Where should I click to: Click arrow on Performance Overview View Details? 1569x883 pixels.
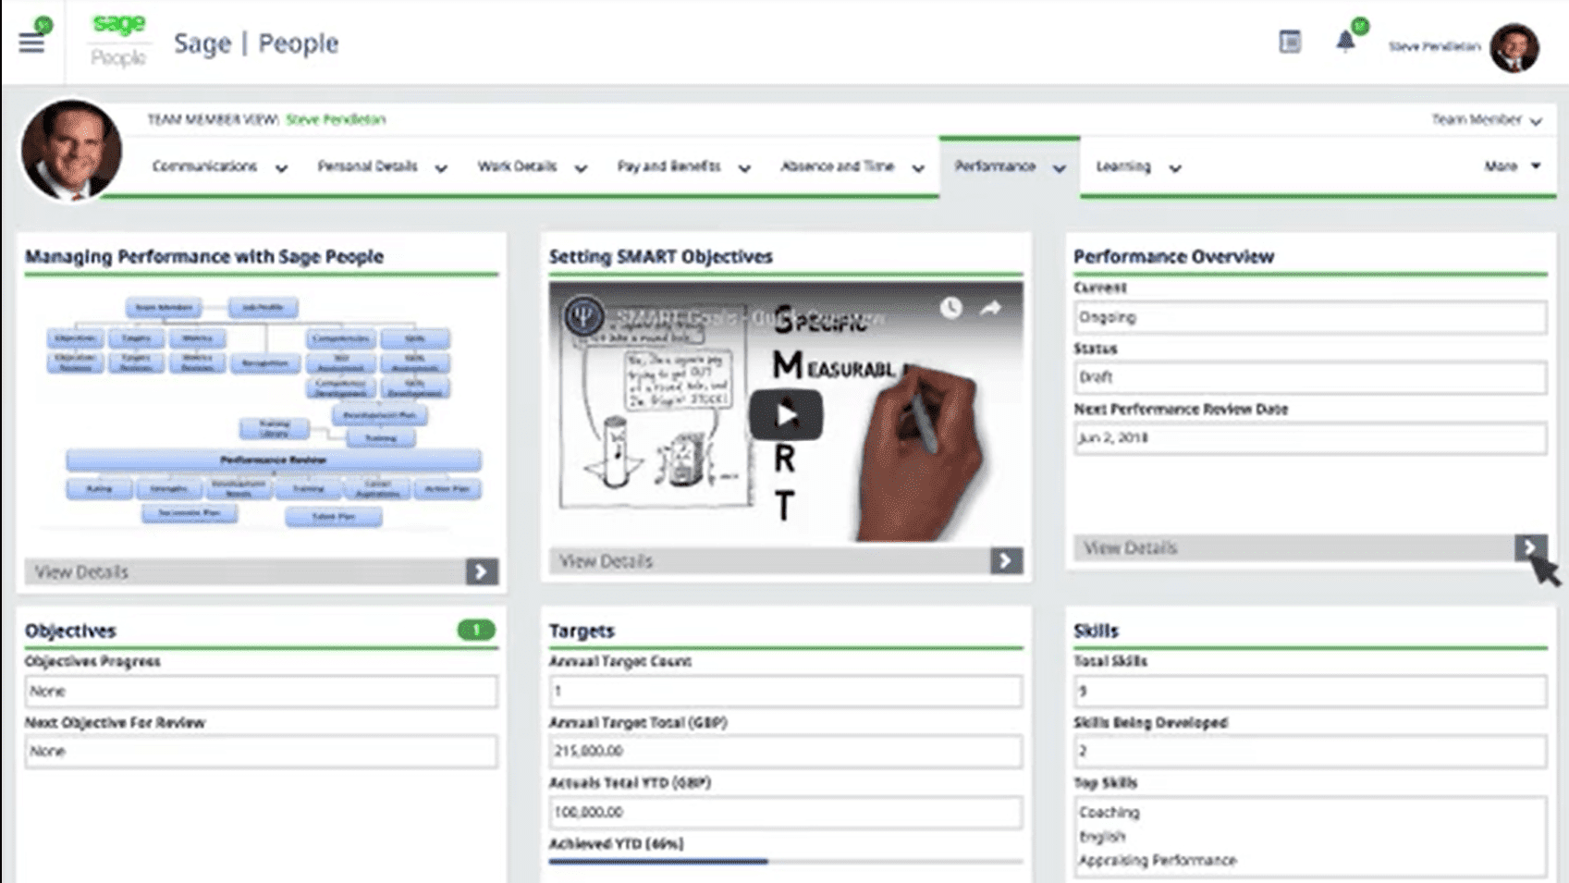pyautogui.click(x=1530, y=547)
